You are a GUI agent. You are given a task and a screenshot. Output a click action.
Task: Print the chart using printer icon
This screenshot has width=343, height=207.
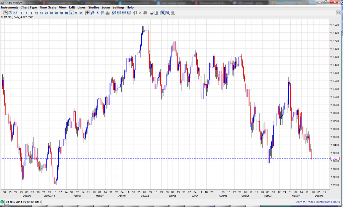coord(151,13)
